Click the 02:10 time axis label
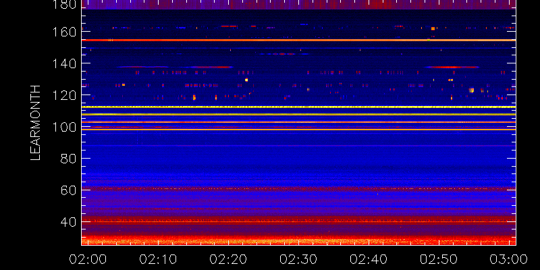Viewport: 540px width, 270px height. [x=158, y=259]
